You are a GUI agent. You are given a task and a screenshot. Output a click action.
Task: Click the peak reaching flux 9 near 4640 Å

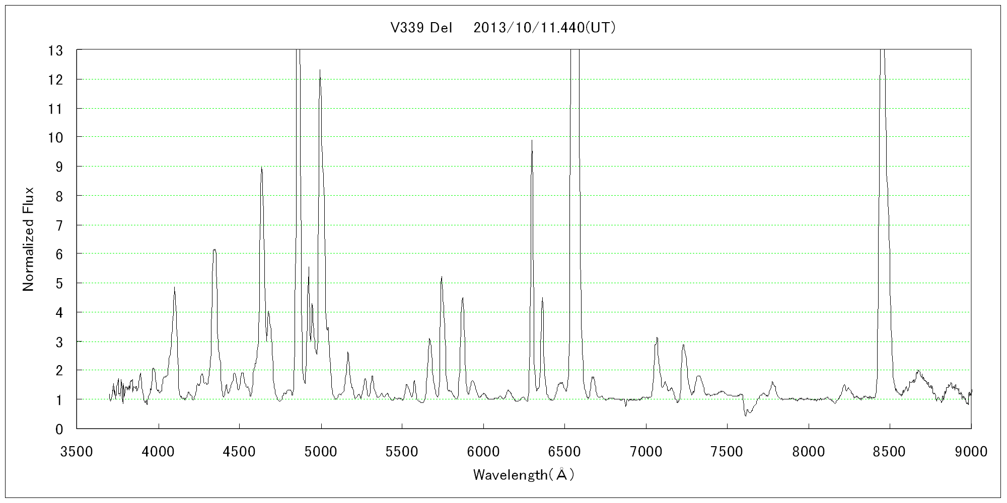(x=261, y=168)
